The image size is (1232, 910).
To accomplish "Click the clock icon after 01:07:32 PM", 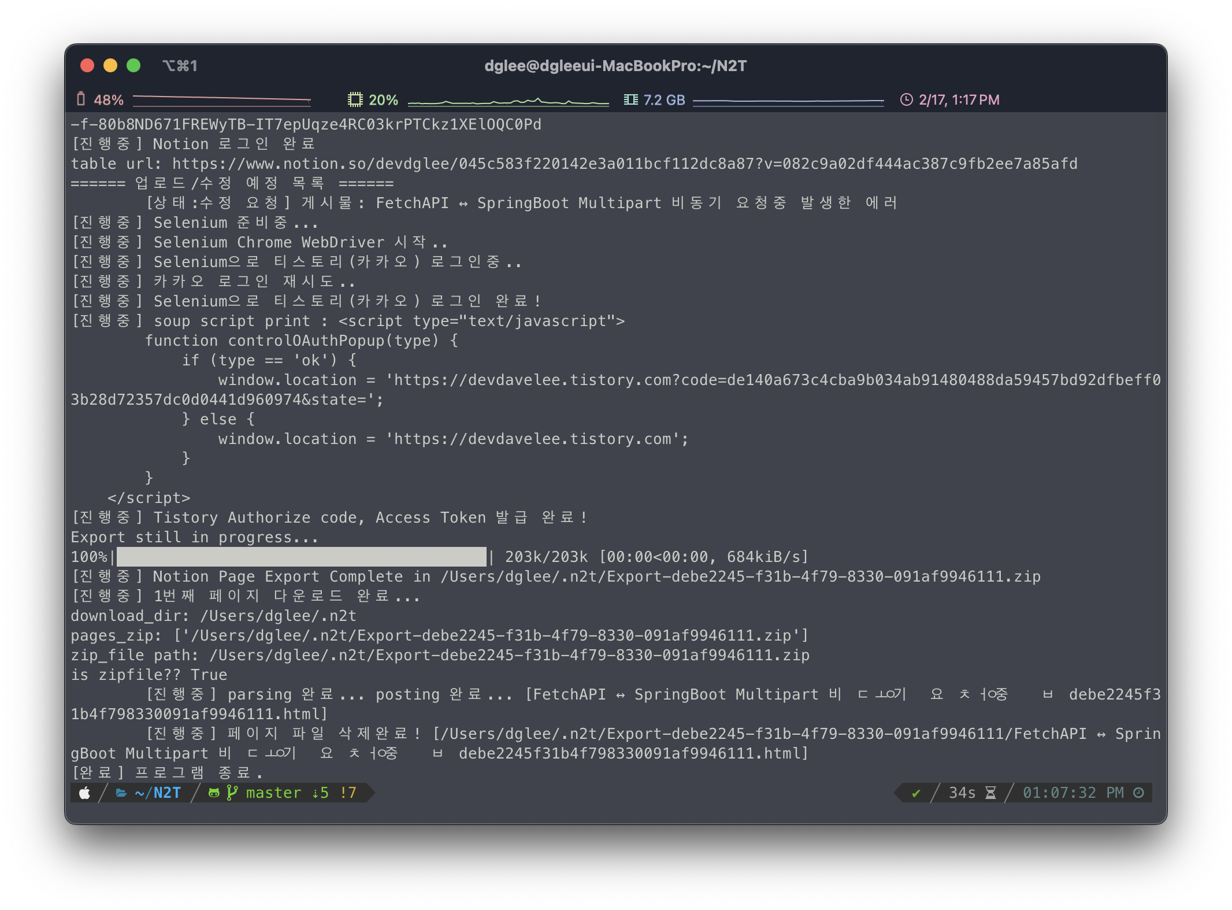I will point(1138,793).
